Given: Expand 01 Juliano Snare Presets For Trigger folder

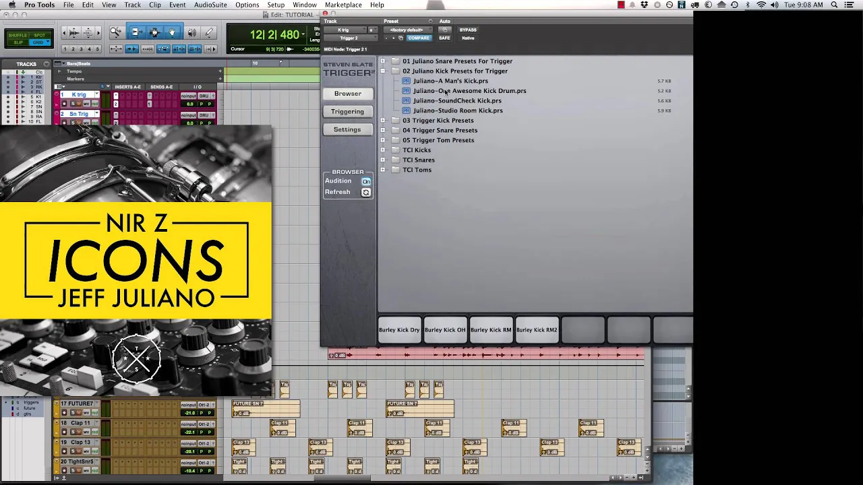Looking at the screenshot, I should coord(382,61).
